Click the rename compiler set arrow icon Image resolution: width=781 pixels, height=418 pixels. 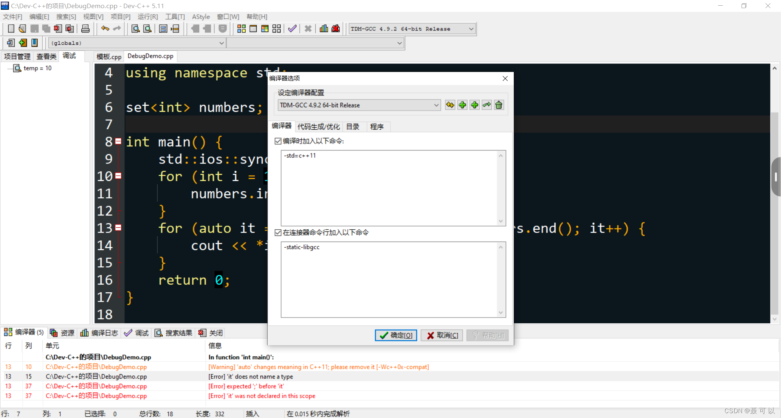click(486, 105)
